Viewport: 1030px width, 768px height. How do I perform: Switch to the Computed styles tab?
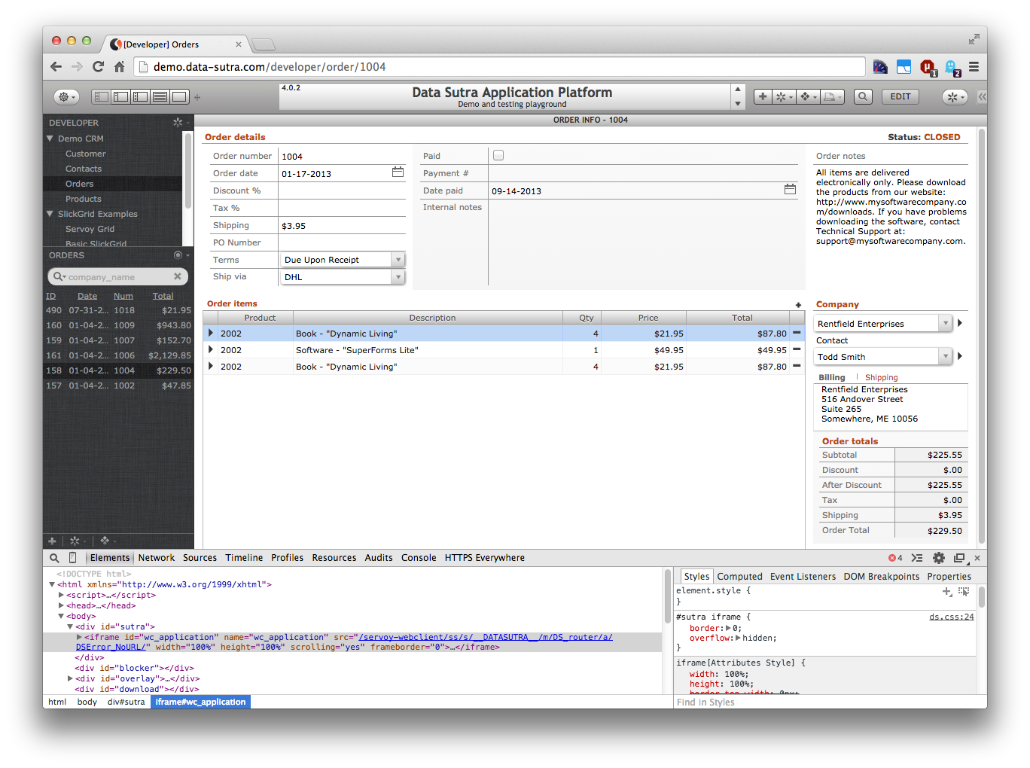pos(739,577)
